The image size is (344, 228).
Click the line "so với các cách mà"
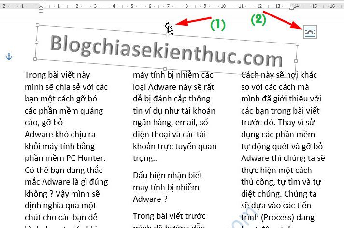pyautogui.click(x=275, y=87)
